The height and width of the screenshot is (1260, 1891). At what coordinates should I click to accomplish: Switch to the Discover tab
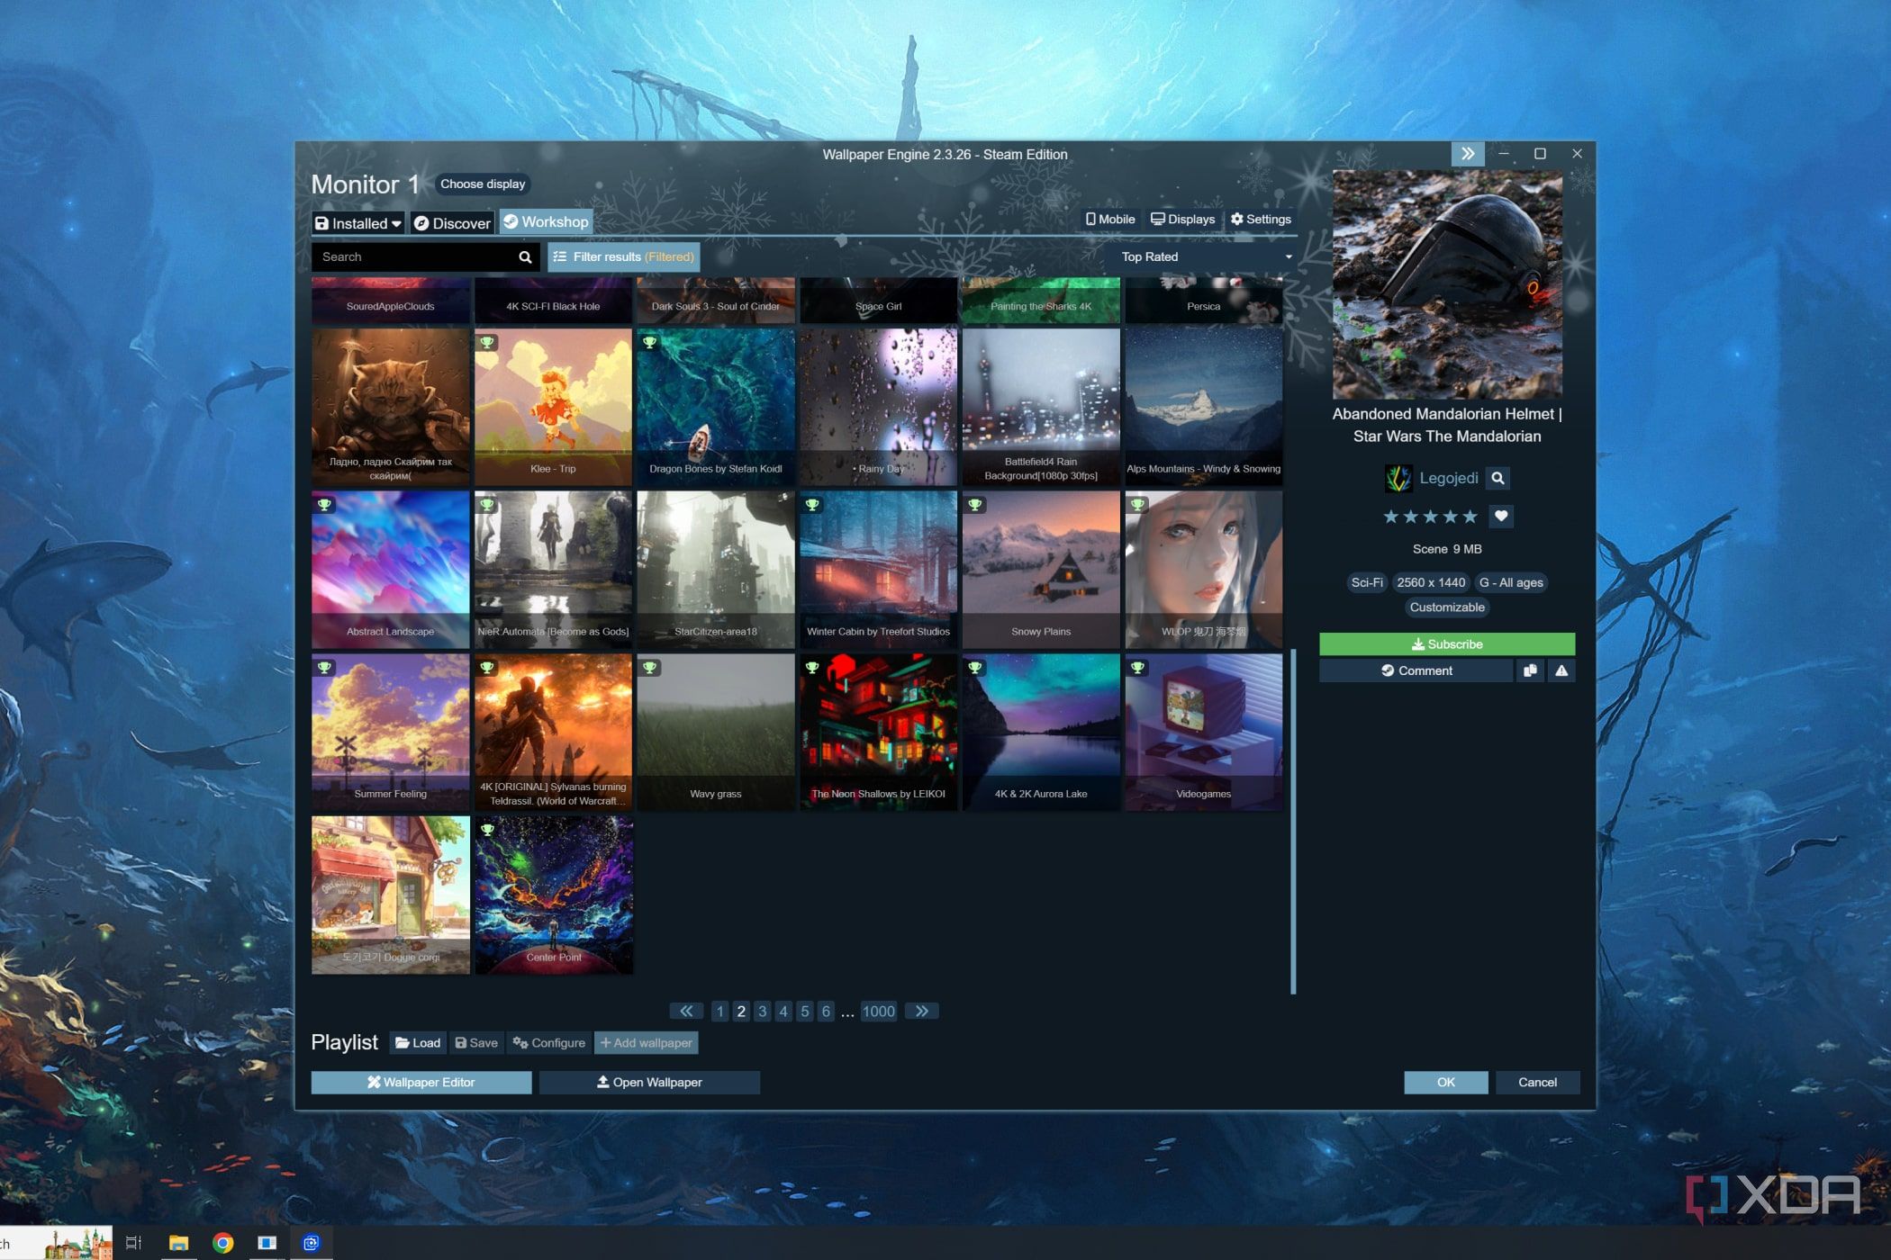coord(452,223)
